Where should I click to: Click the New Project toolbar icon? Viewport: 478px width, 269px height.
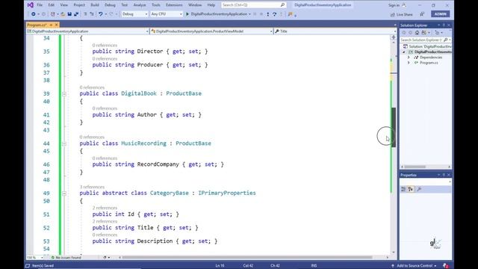click(53, 14)
